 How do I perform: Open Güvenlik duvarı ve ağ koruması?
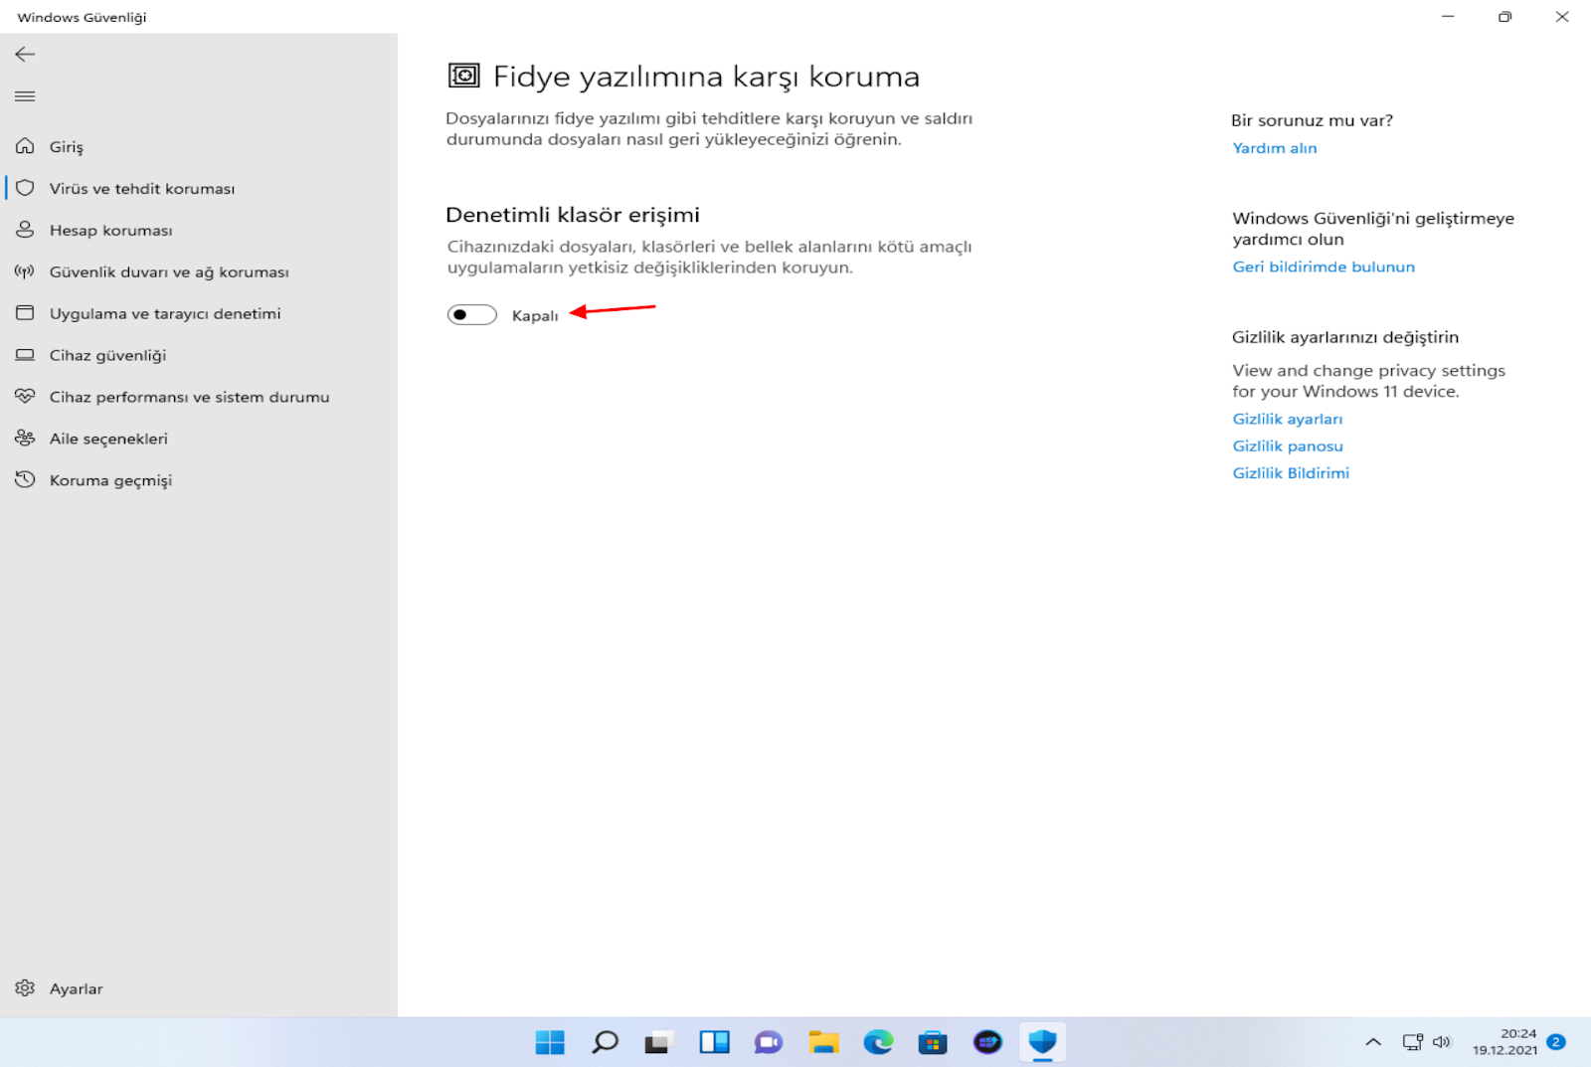tap(199, 271)
